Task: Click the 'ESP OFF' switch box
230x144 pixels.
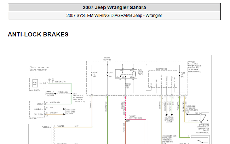Action: point(35,83)
